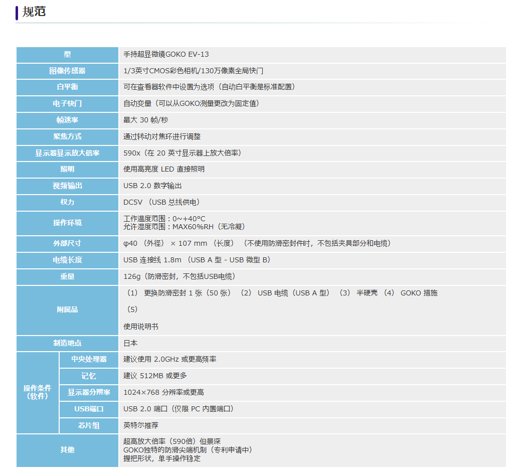This screenshot has height=470, width=517.
Task: Select the 制造地点 label cell
Action: tap(67, 344)
